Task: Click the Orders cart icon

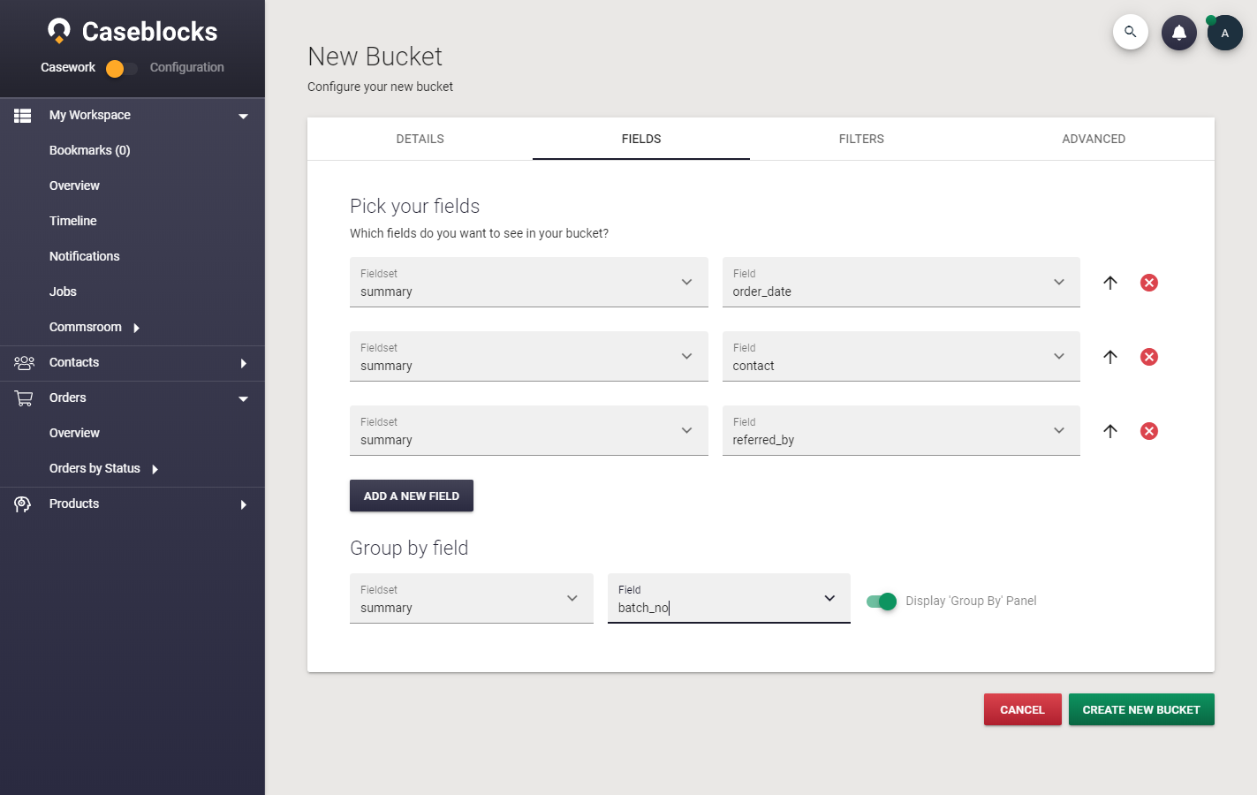Action: (24, 398)
